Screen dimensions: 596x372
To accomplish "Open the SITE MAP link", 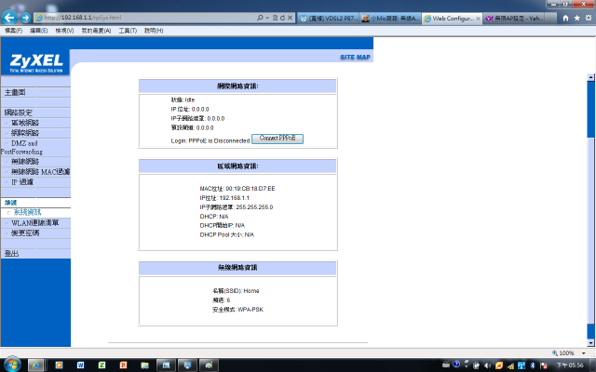I will [355, 57].
